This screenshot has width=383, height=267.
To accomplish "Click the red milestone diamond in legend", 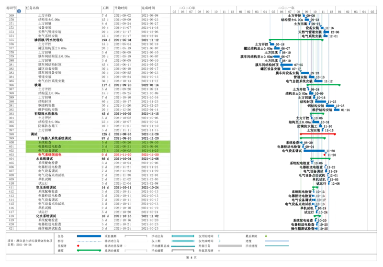I will [x=79, y=245].
